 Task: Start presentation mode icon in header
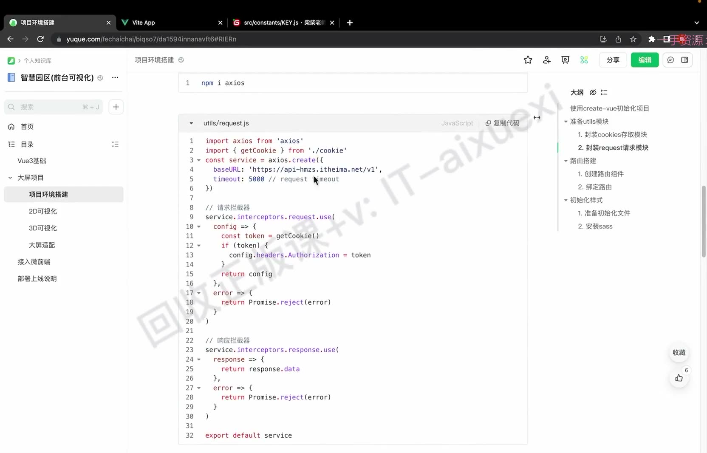click(565, 60)
